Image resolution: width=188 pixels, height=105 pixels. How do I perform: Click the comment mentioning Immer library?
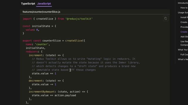(x=86, y=62)
